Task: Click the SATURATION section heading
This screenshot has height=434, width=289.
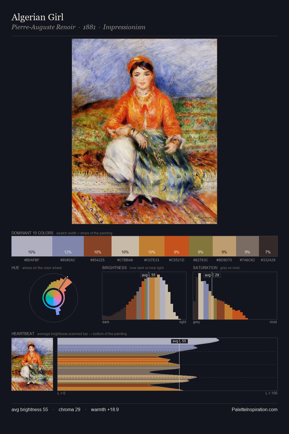Action: click(205, 268)
